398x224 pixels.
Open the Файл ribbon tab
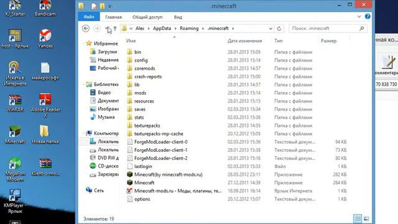pos(89,17)
